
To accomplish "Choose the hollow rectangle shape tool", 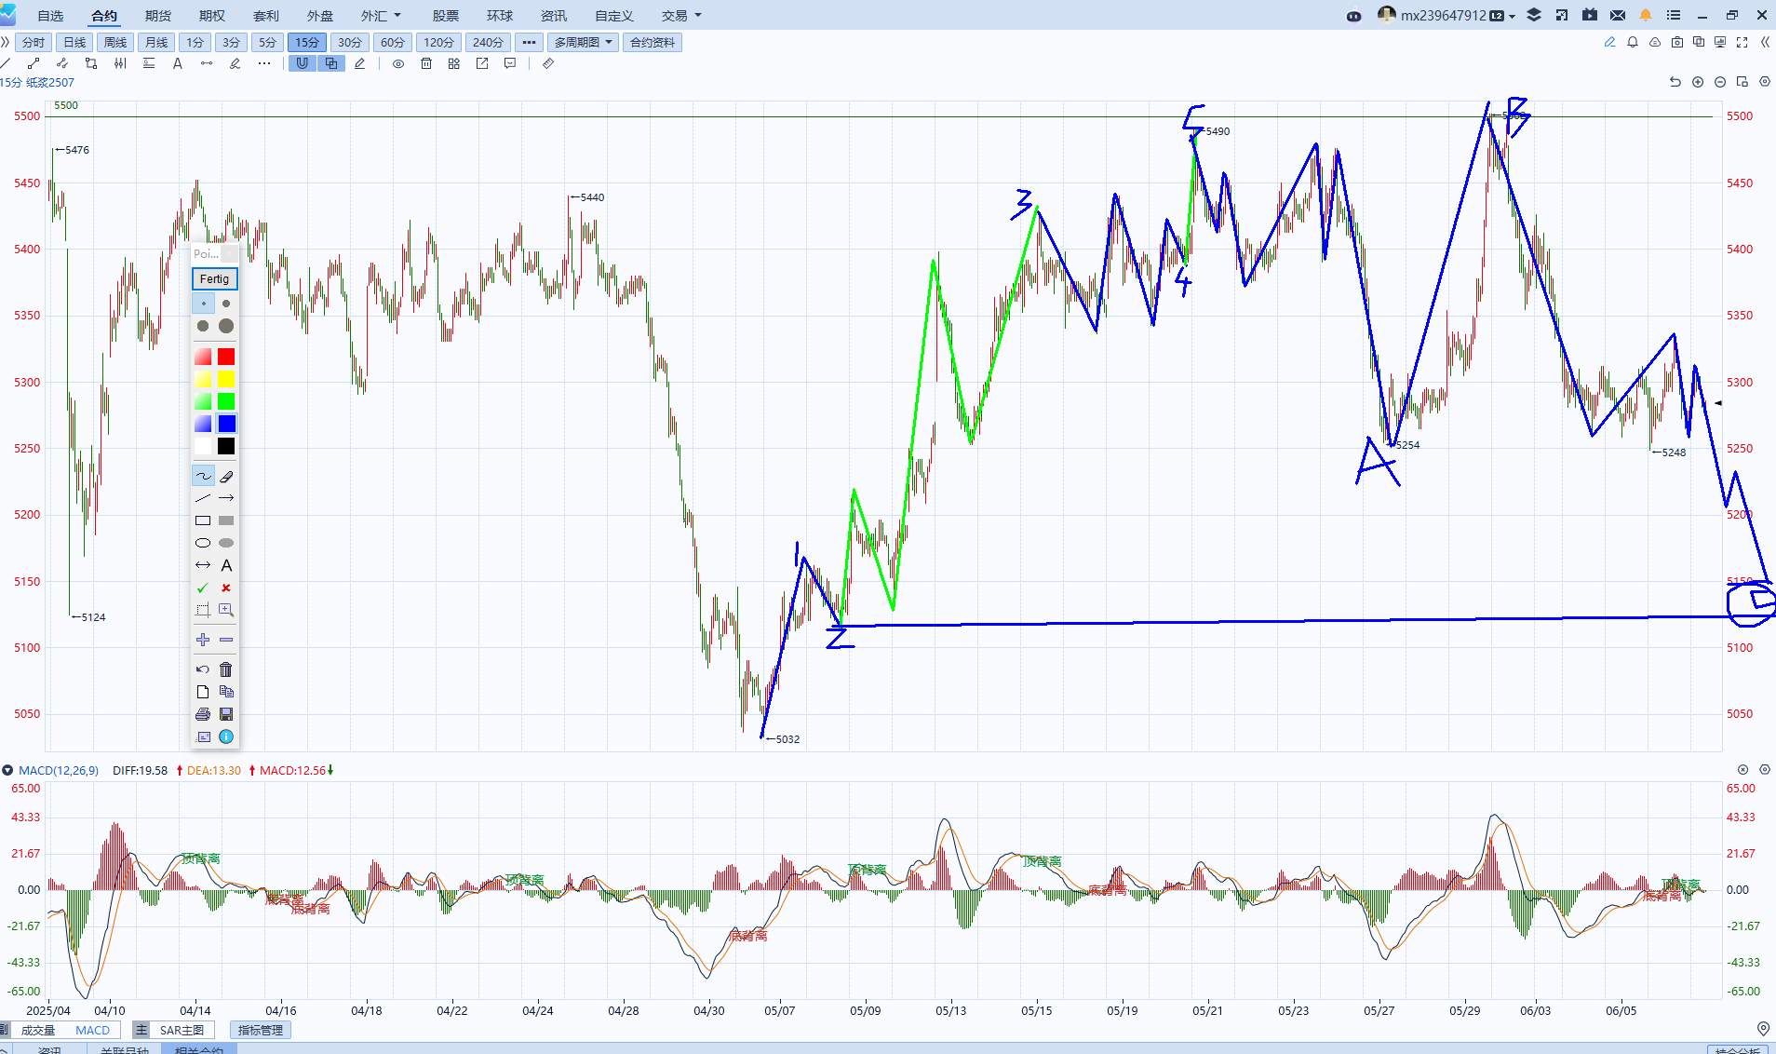I will [x=203, y=520].
